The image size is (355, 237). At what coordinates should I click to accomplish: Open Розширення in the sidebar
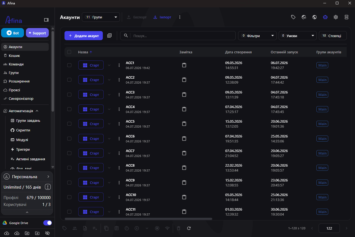pyautogui.click(x=25, y=81)
